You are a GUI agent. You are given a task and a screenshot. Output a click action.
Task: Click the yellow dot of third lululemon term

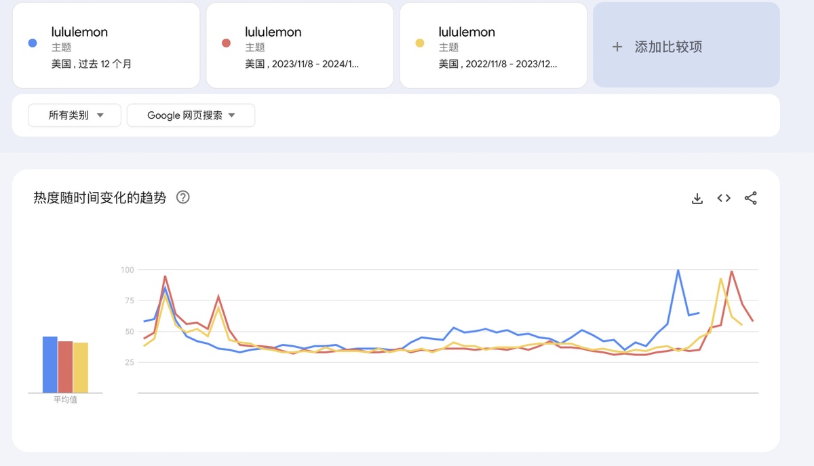pos(420,43)
